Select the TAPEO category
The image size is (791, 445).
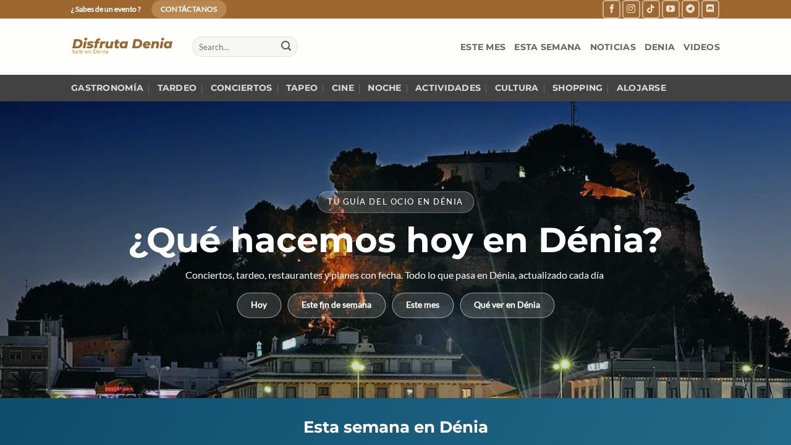pos(302,88)
